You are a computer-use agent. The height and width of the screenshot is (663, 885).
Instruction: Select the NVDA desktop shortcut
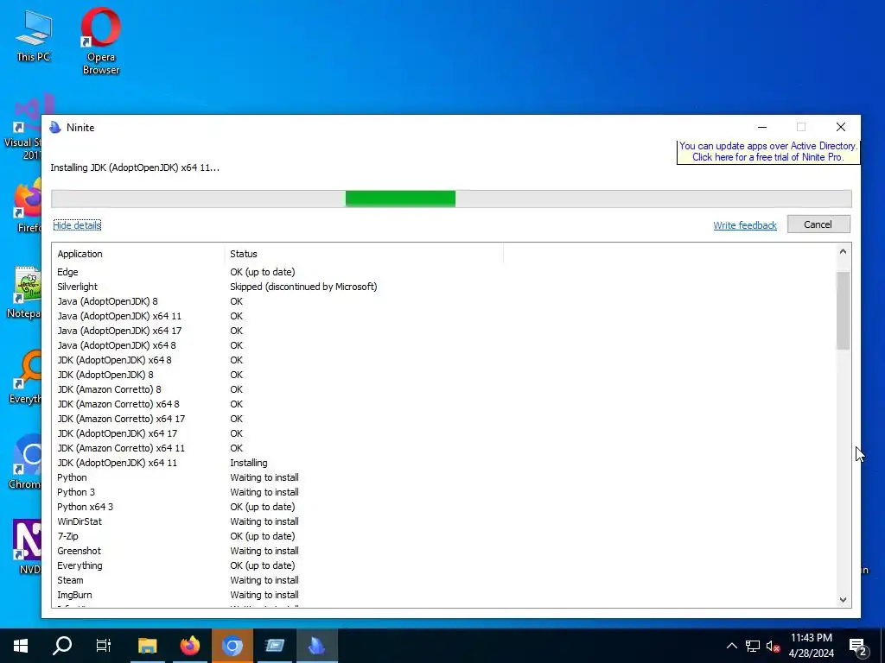(x=27, y=546)
